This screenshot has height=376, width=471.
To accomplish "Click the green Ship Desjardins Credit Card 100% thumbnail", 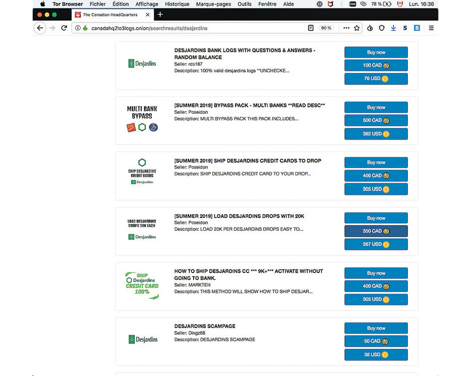I will 142,286.
